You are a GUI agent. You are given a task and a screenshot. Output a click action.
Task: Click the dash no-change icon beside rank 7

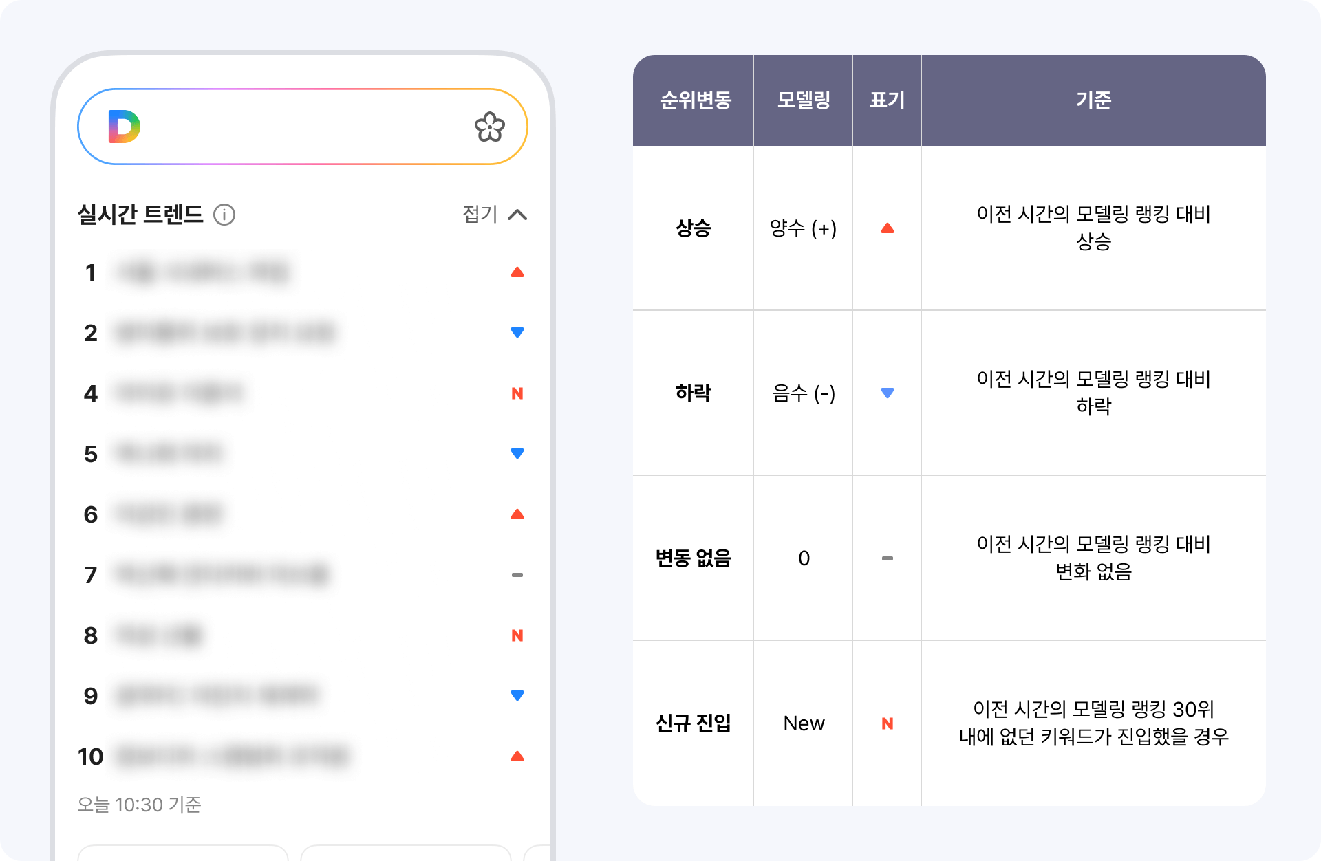pos(517,574)
